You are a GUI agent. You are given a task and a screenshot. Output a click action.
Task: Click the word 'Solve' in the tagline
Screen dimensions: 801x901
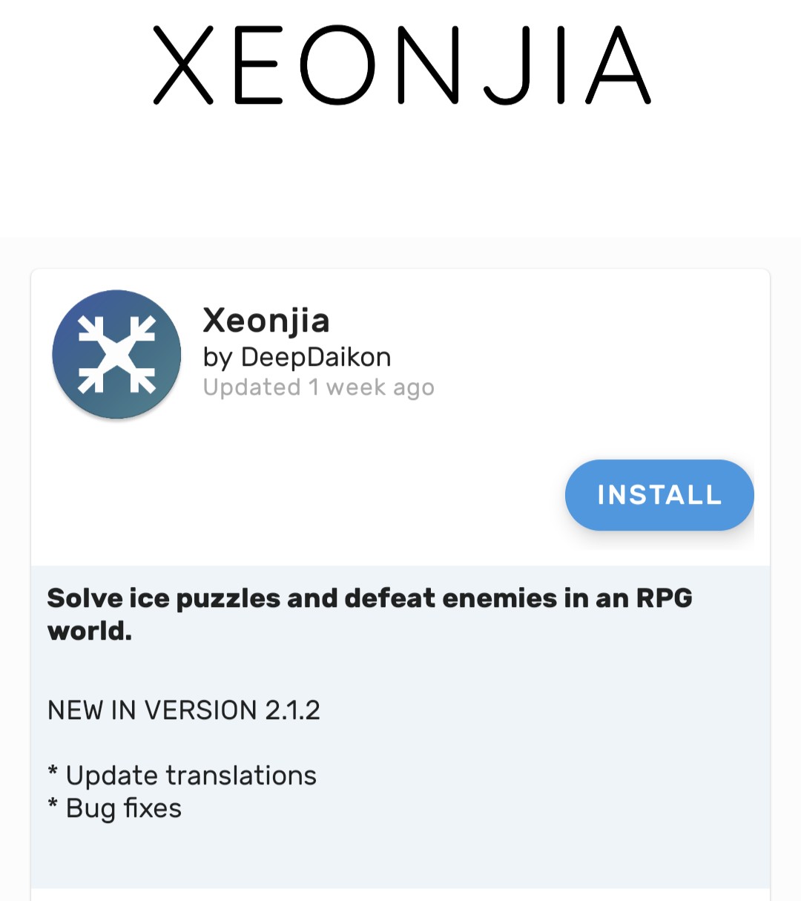[x=83, y=598]
